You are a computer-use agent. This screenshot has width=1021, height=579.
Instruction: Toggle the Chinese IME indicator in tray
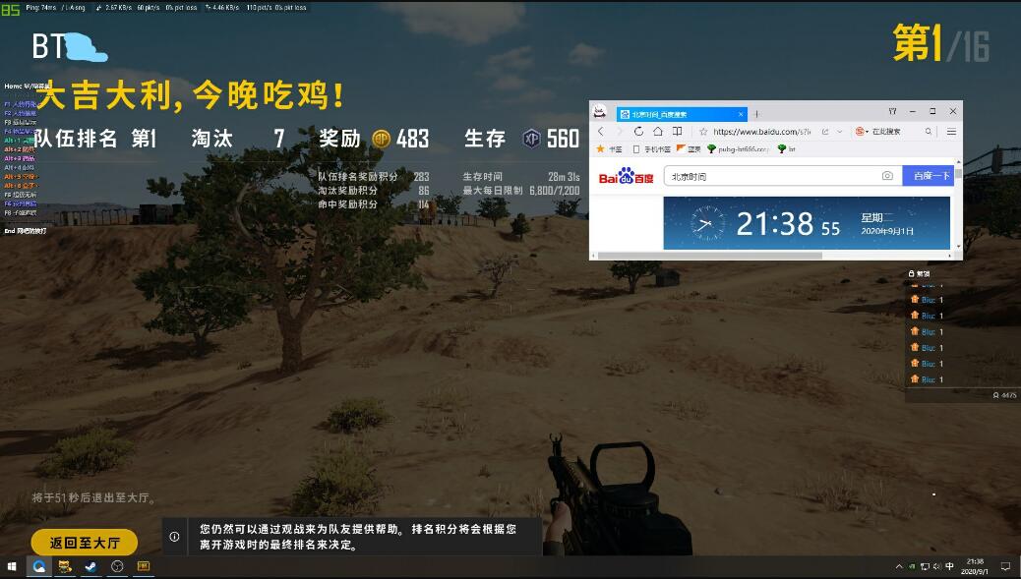(949, 567)
